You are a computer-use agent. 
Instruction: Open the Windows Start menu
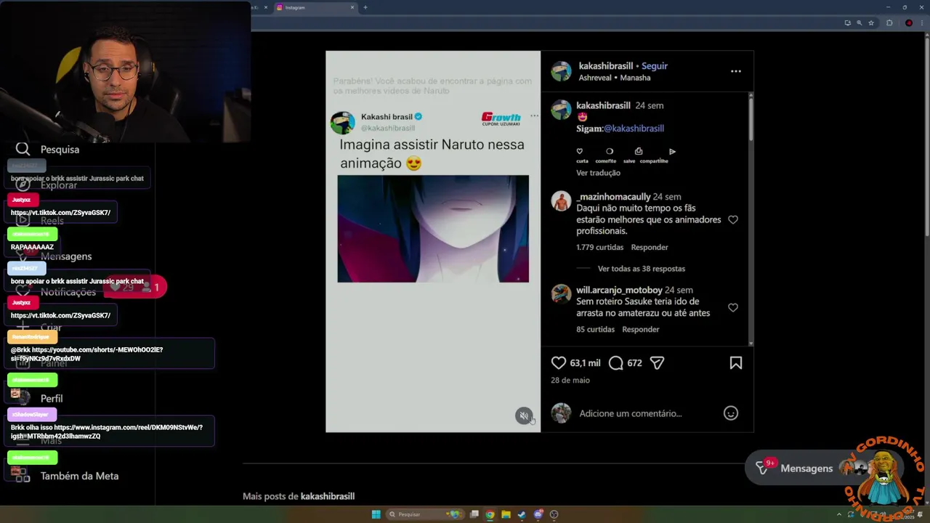pos(376,514)
